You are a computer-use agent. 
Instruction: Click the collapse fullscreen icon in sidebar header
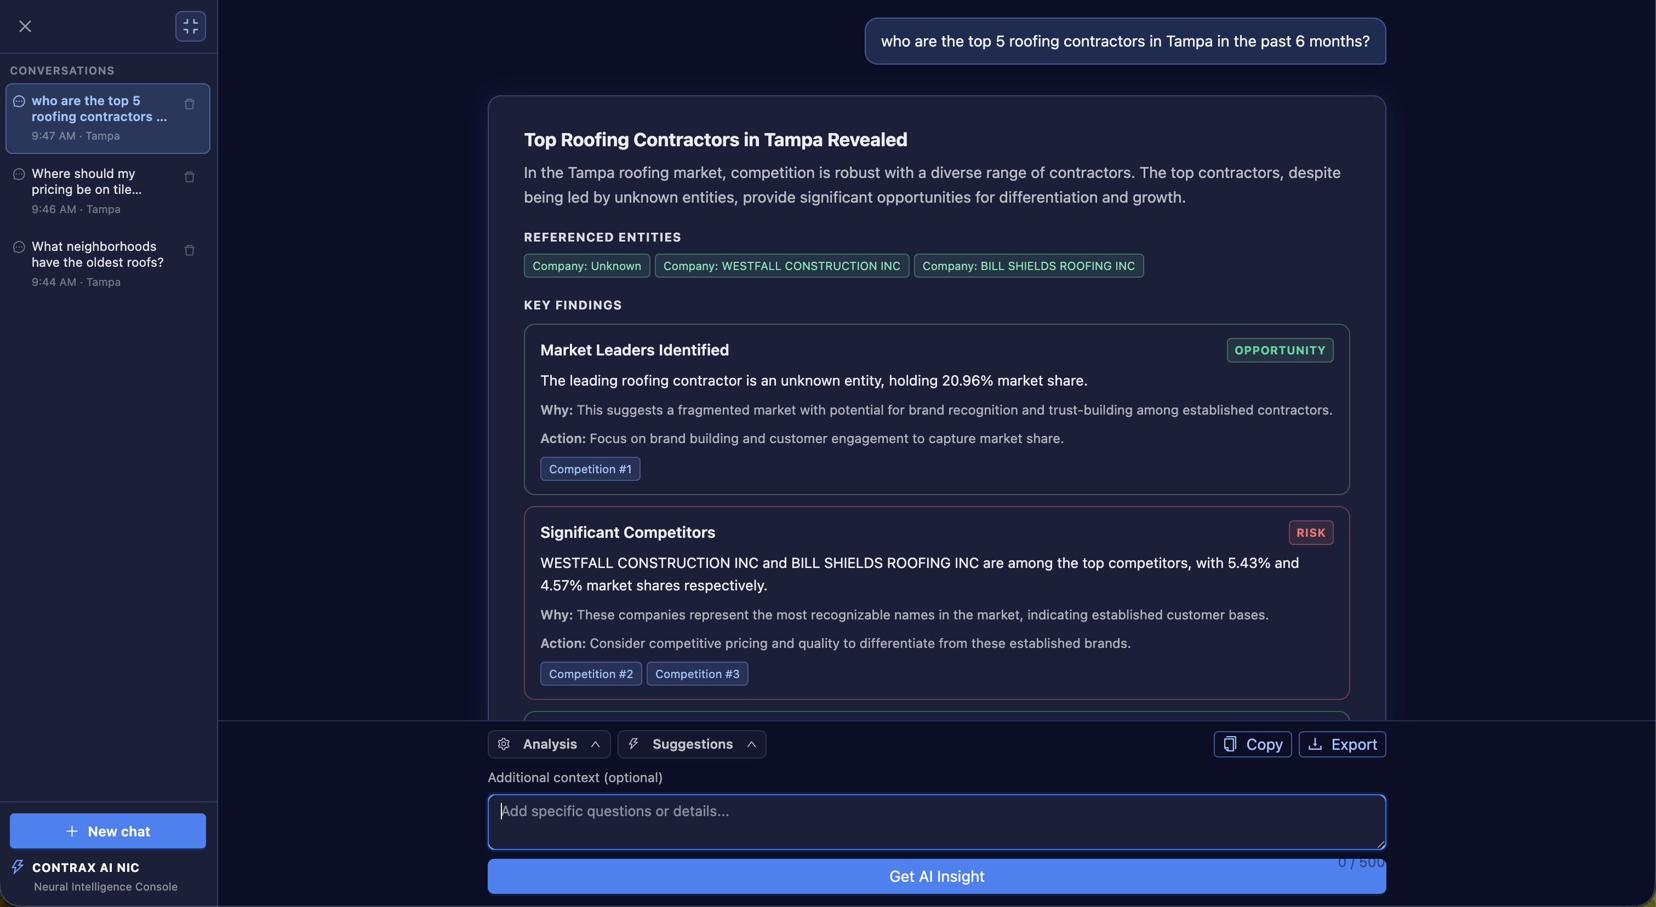(x=190, y=26)
